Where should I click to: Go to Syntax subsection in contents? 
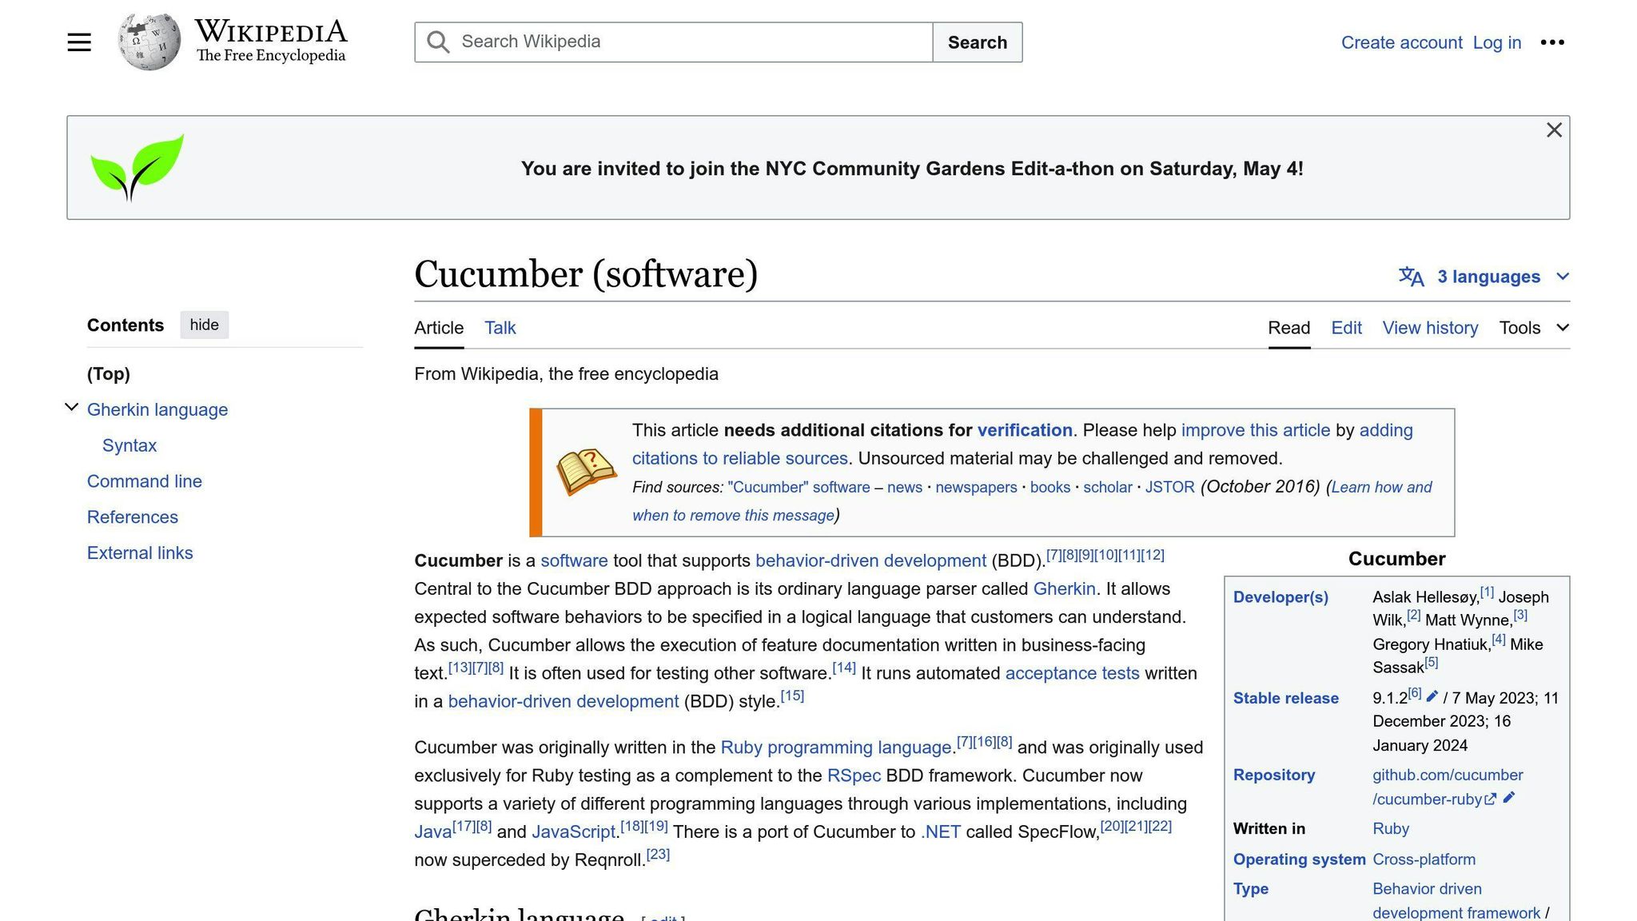pyautogui.click(x=129, y=445)
